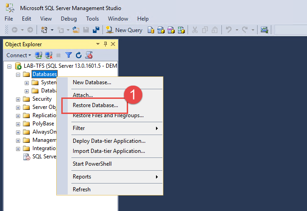
Task: Click the New Query toolbar button
Action: [x=124, y=30]
